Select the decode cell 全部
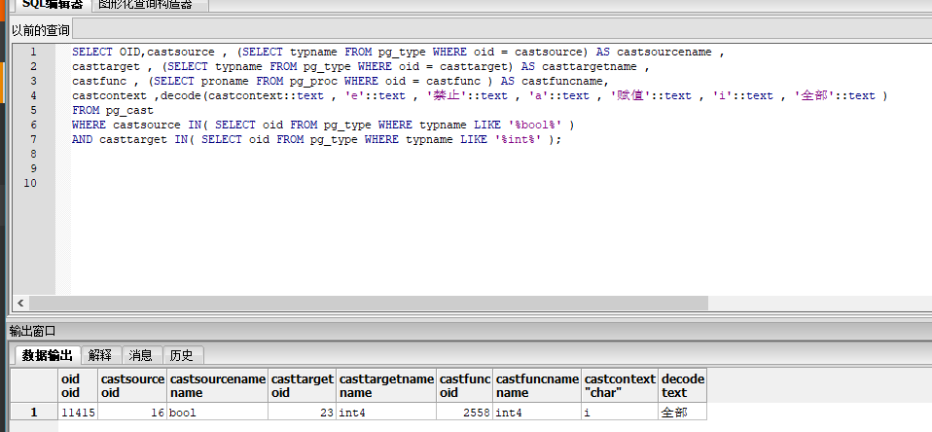 pos(683,412)
